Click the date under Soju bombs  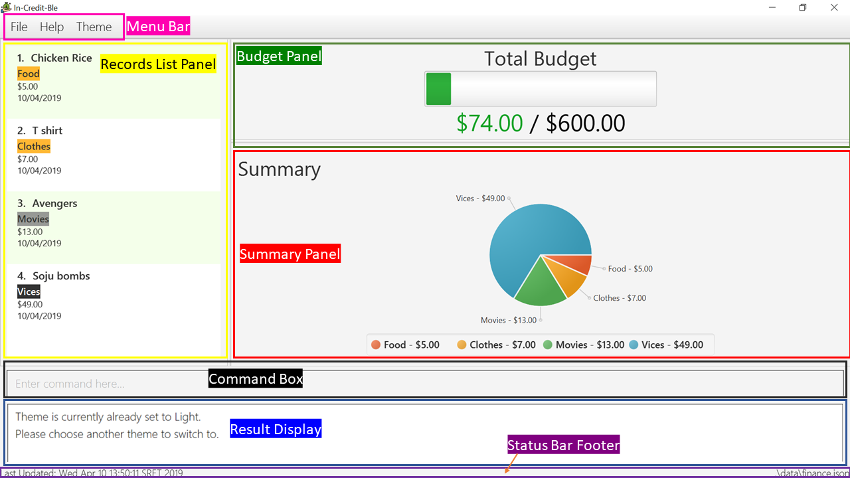(x=39, y=316)
